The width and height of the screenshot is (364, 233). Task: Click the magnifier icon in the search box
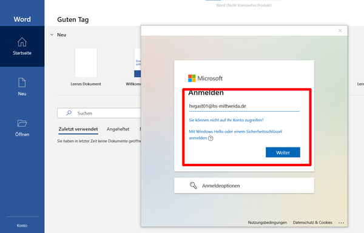(x=69, y=113)
